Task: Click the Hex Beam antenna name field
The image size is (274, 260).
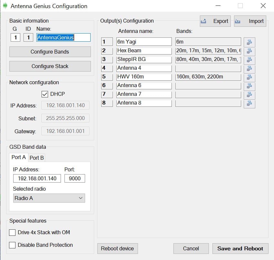Action: pyautogui.click(x=144, y=51)
